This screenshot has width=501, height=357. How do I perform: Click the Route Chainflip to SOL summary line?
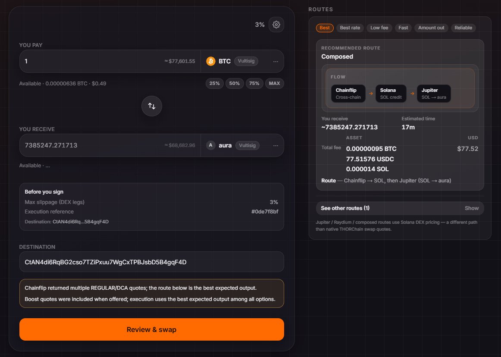[386, 181]
